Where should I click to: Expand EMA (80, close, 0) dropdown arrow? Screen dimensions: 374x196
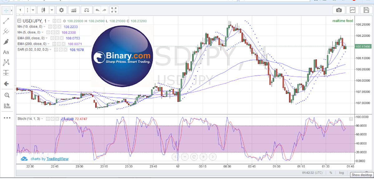(46, 38)
